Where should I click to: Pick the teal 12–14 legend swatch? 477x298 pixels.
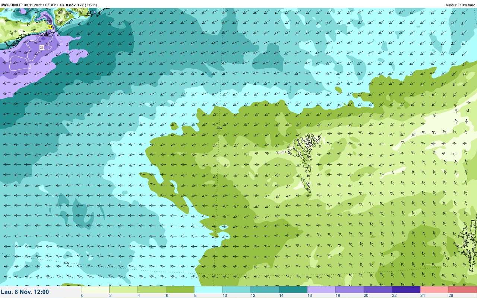click(x=265, y=289)
